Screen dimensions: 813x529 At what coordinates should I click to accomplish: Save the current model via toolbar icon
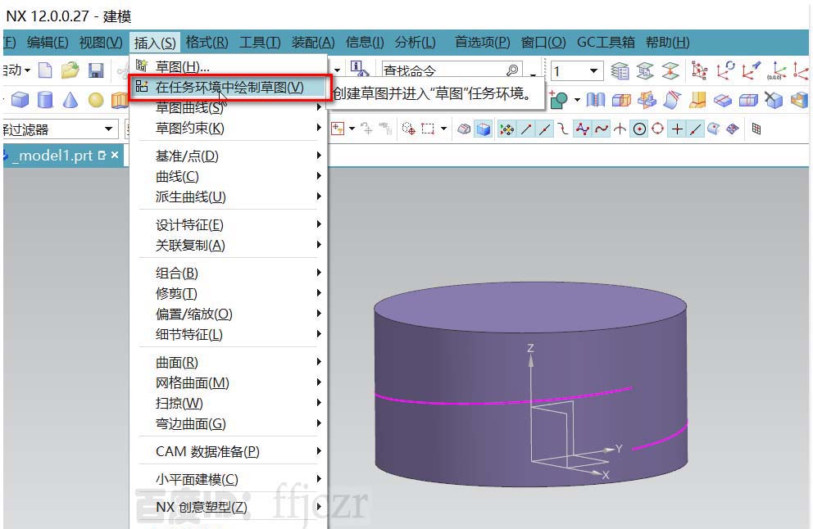95,70
